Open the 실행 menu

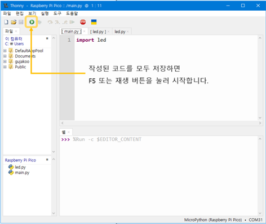point(45,14)
